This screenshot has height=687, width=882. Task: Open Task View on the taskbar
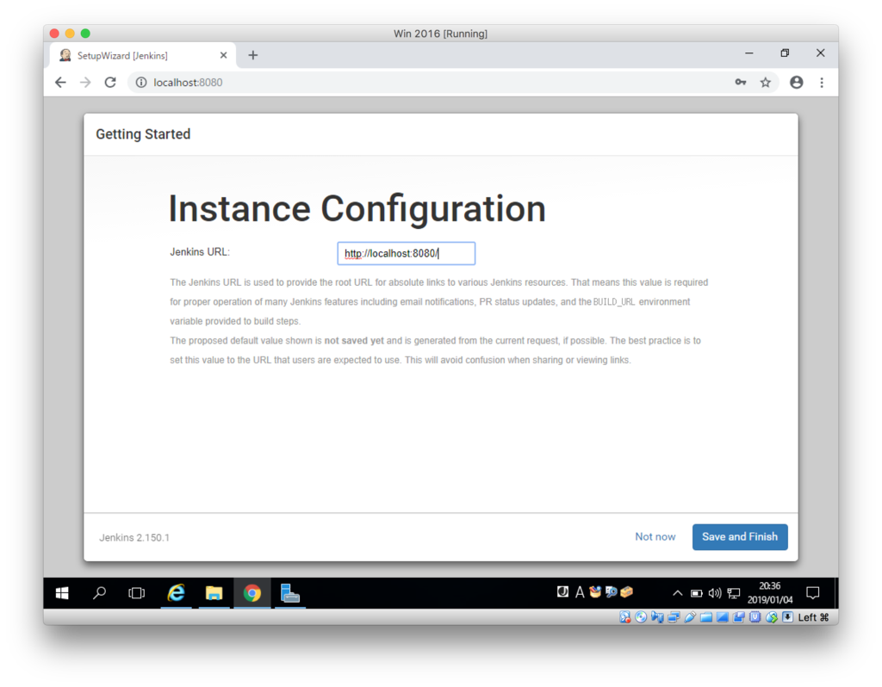coord(137,593)
